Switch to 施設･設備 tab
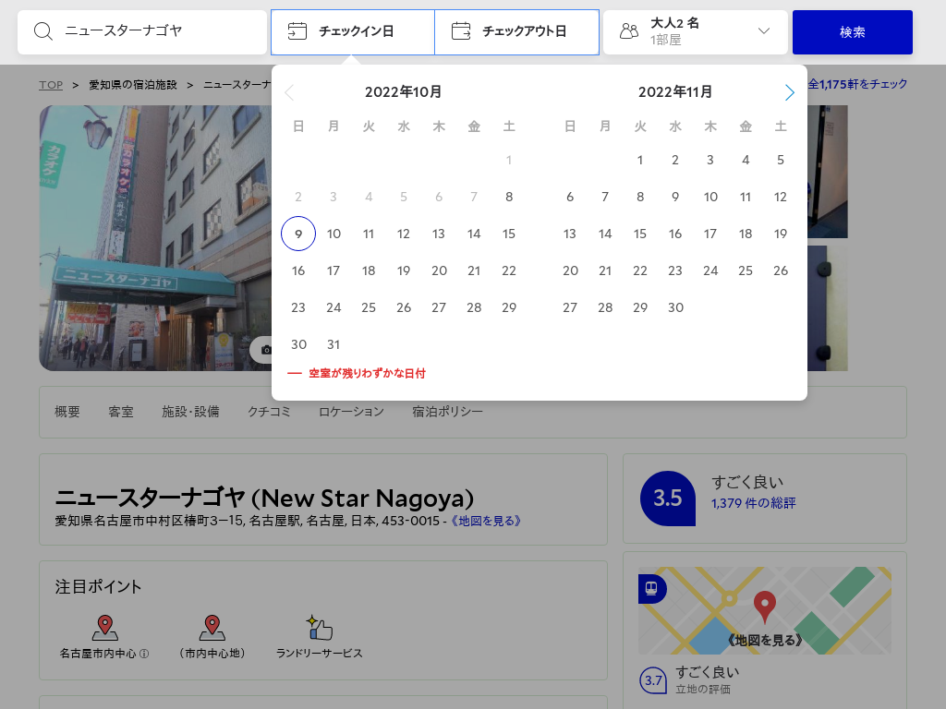Image resolution: width=946 pixels, height=709 pixels. (190, 412)
